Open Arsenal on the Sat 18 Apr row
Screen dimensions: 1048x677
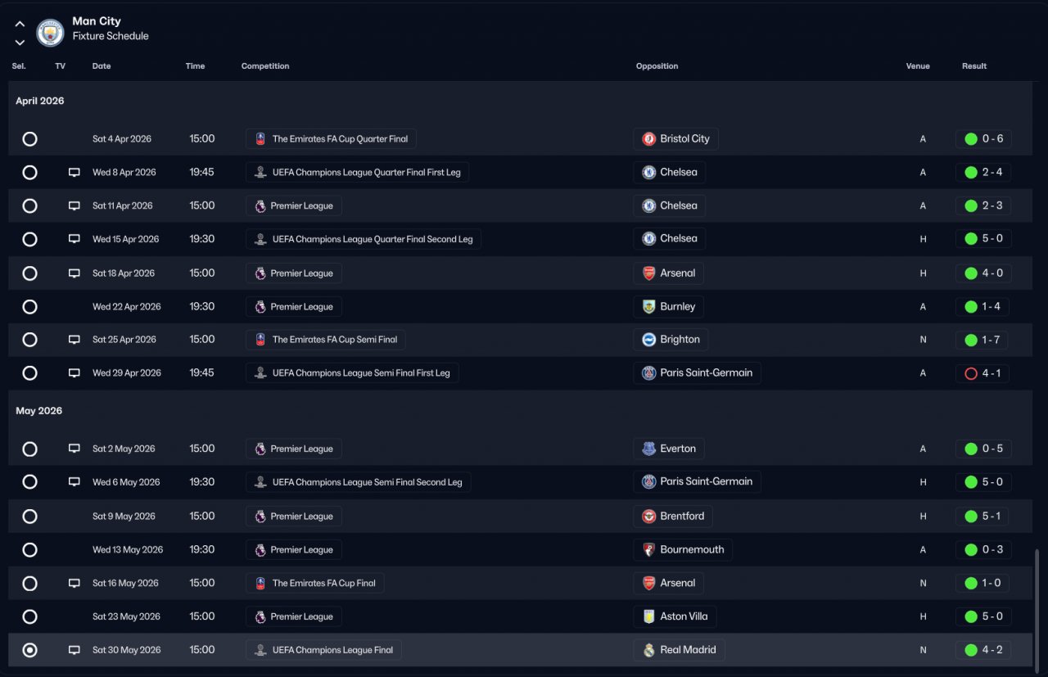668,273
